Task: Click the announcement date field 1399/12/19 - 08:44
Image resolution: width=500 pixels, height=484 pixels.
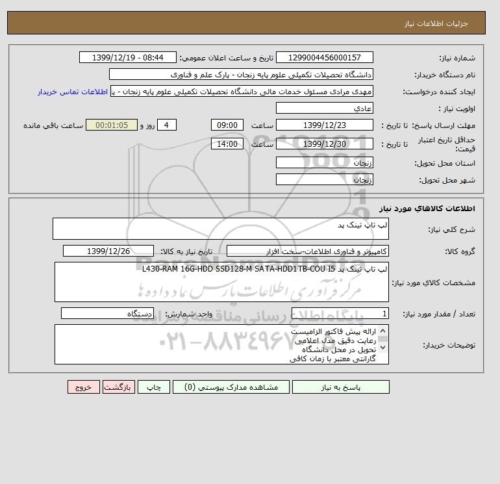Action: 127,58
